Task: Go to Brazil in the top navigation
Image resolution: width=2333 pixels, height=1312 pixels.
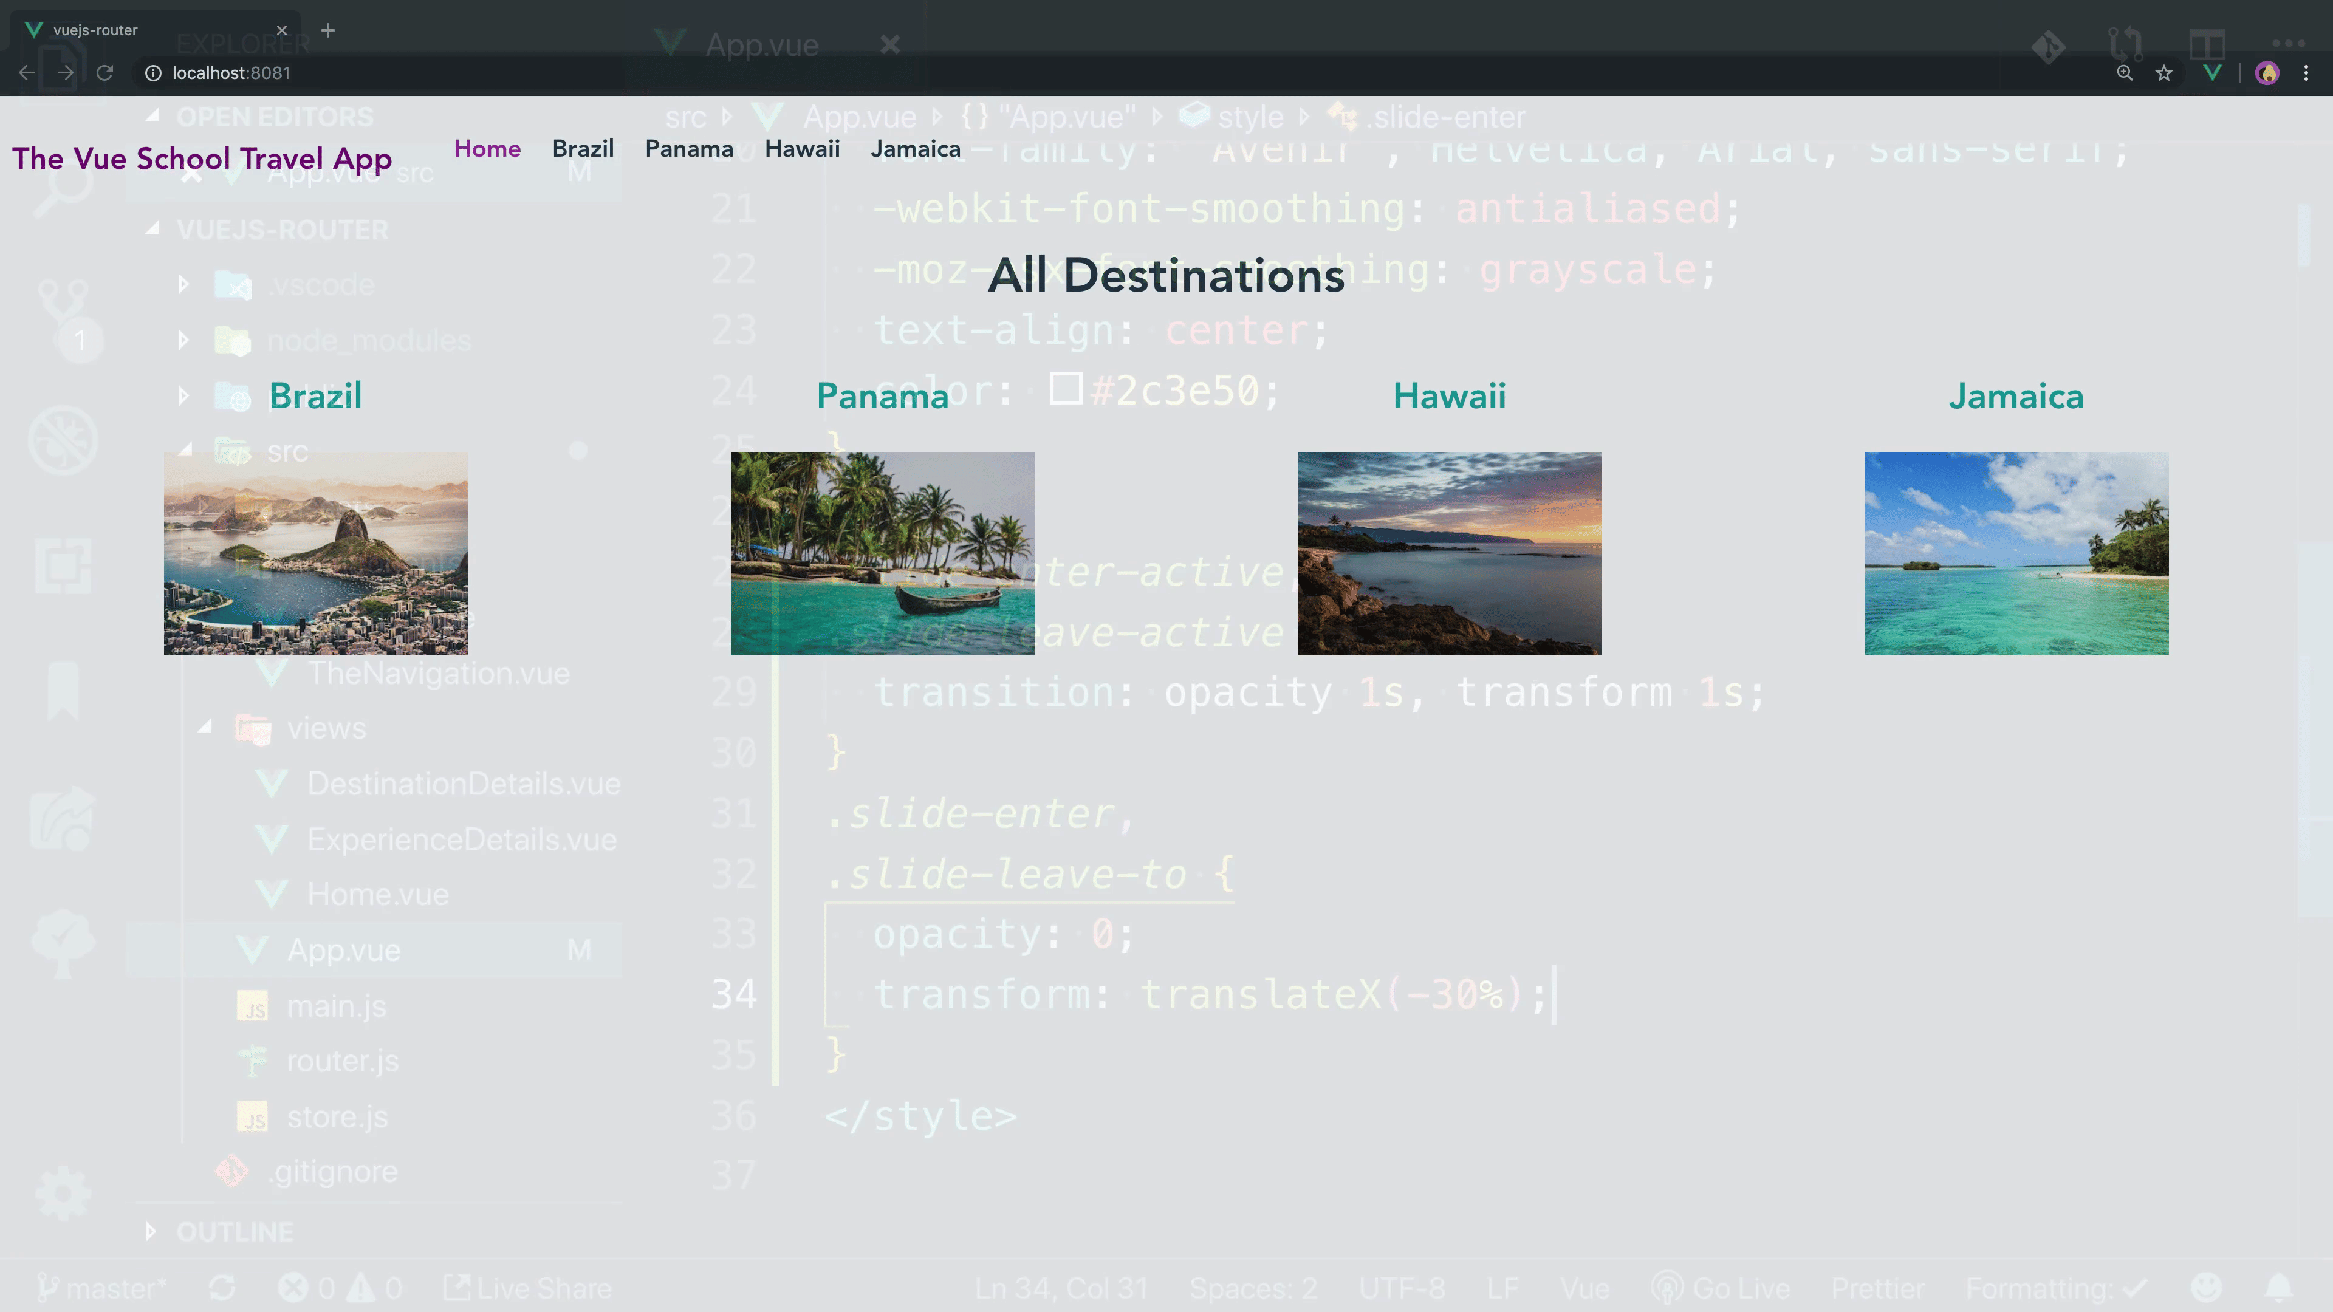Action: tap(583, 148)
